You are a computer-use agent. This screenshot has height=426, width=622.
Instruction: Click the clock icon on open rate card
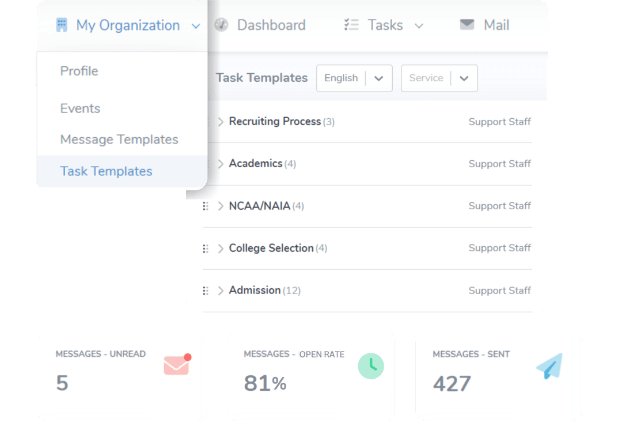tap(371, 366)
